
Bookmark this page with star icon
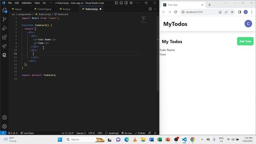point(232,12)
